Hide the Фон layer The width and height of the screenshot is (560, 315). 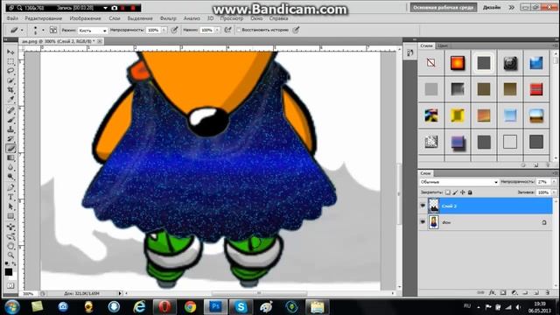point(423,222)
